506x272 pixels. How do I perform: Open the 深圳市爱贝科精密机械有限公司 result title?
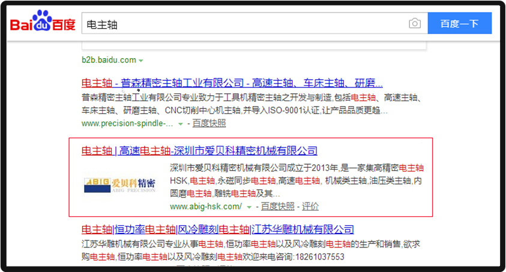(199, 150)
